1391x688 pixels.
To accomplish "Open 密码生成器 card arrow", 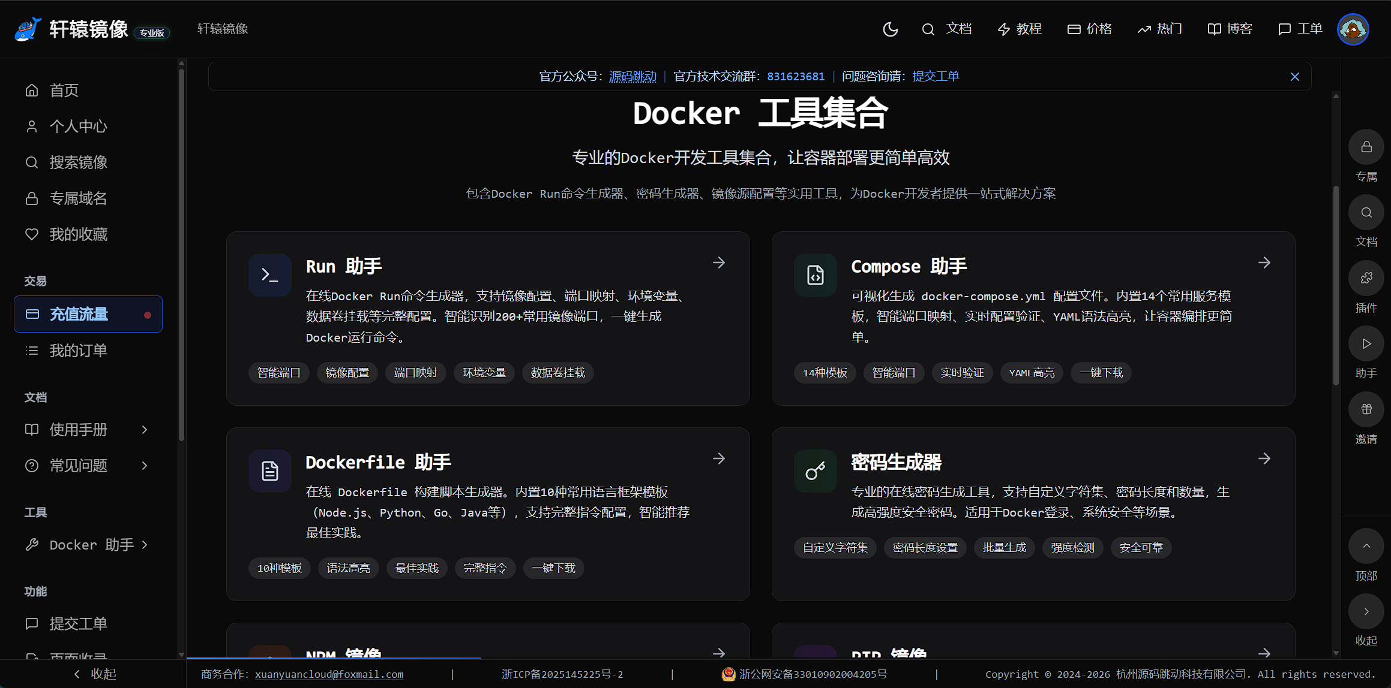I will point(1264,458).
